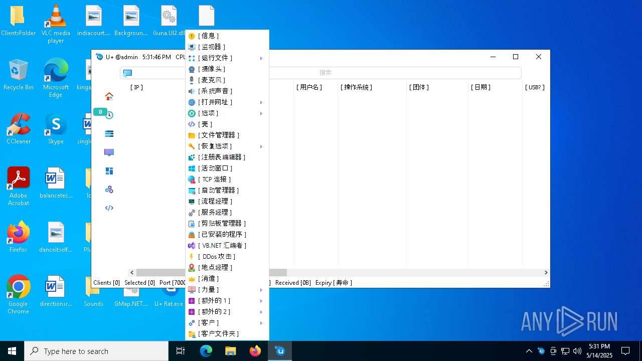642x361 pixels.
Task: Expand [额外的 2] submenu arrow
Action: pos(261,312)
